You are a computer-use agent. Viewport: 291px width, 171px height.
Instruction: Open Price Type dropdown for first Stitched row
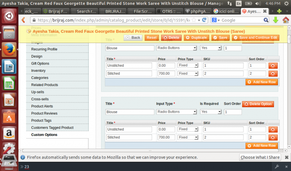188,74
